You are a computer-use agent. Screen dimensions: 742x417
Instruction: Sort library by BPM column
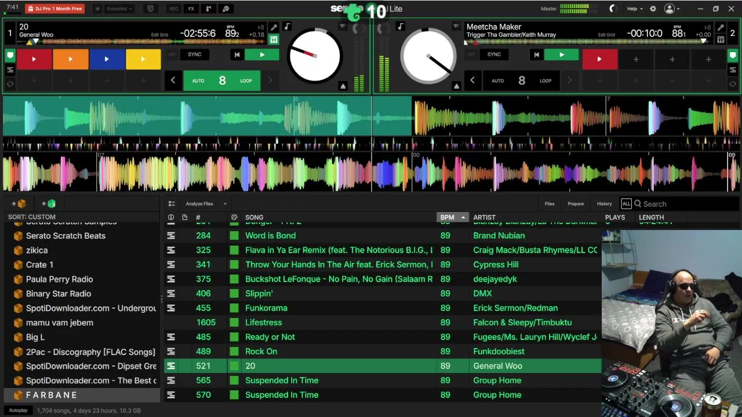[x=452, y=217]
